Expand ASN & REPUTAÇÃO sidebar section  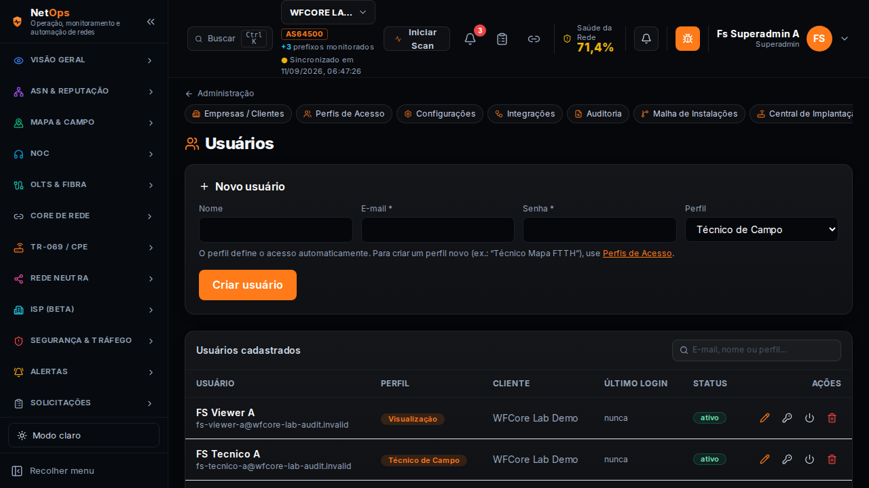coord(84,91)
